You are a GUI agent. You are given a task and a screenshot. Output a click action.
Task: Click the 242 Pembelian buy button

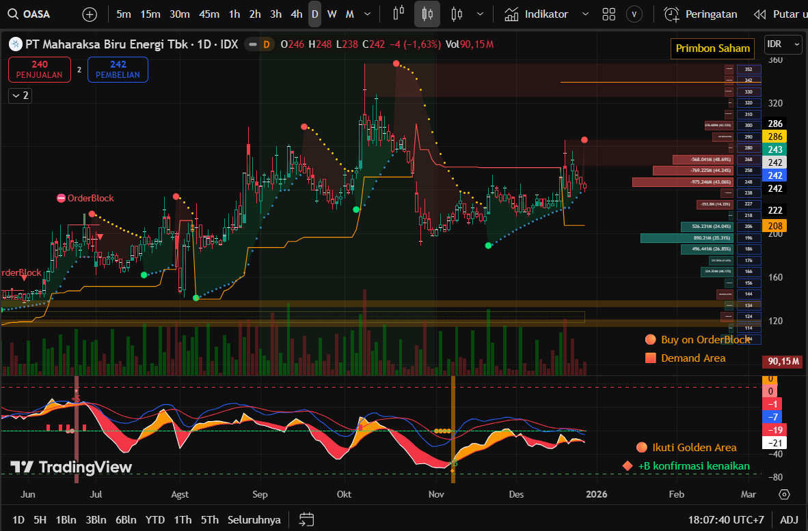(x=118, y=70)
